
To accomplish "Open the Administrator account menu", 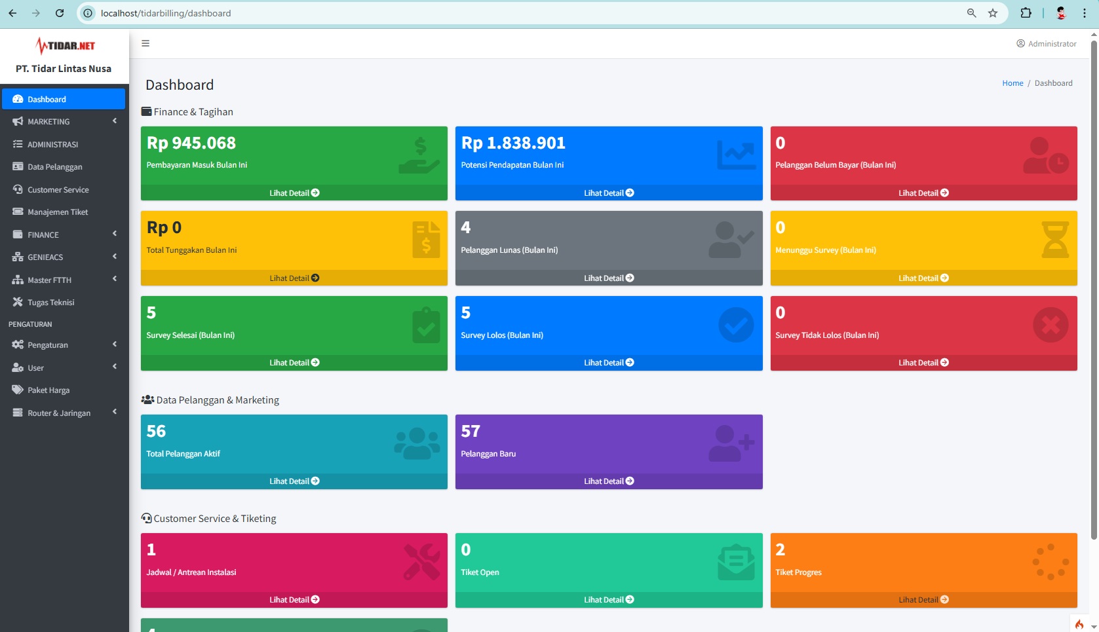I will 1047,43.
